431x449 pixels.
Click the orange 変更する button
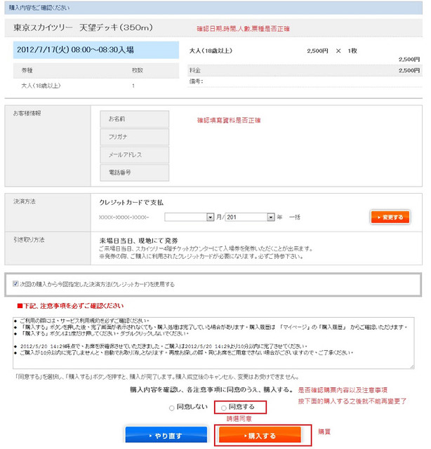[390, 217]
